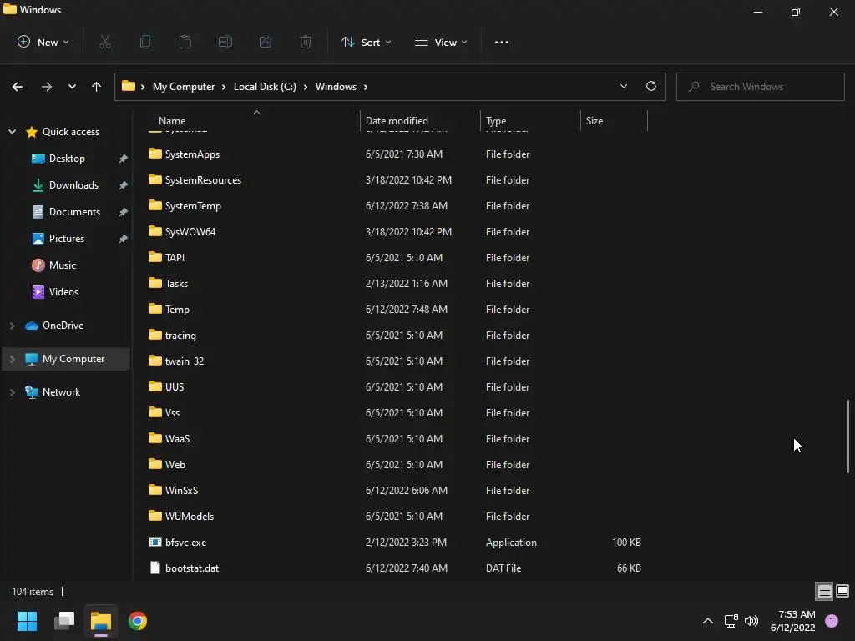Select the twain_32 folder
The image size is (855, 641).
pos(185,361)
